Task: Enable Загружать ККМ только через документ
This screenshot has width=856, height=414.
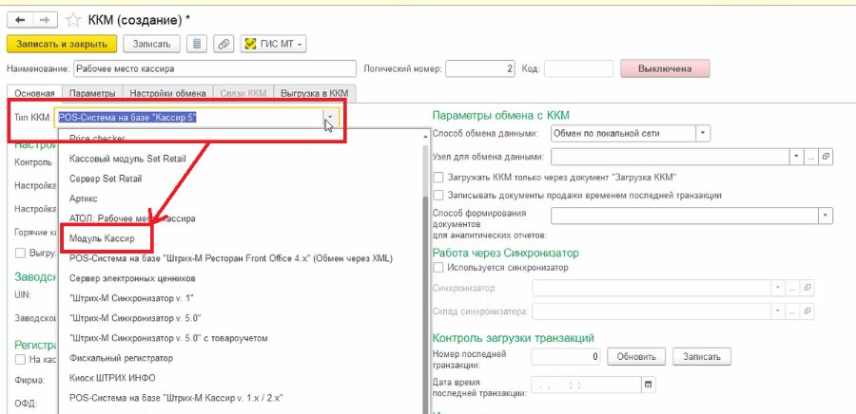Action: pyautogui.click(x=438, y=178)
